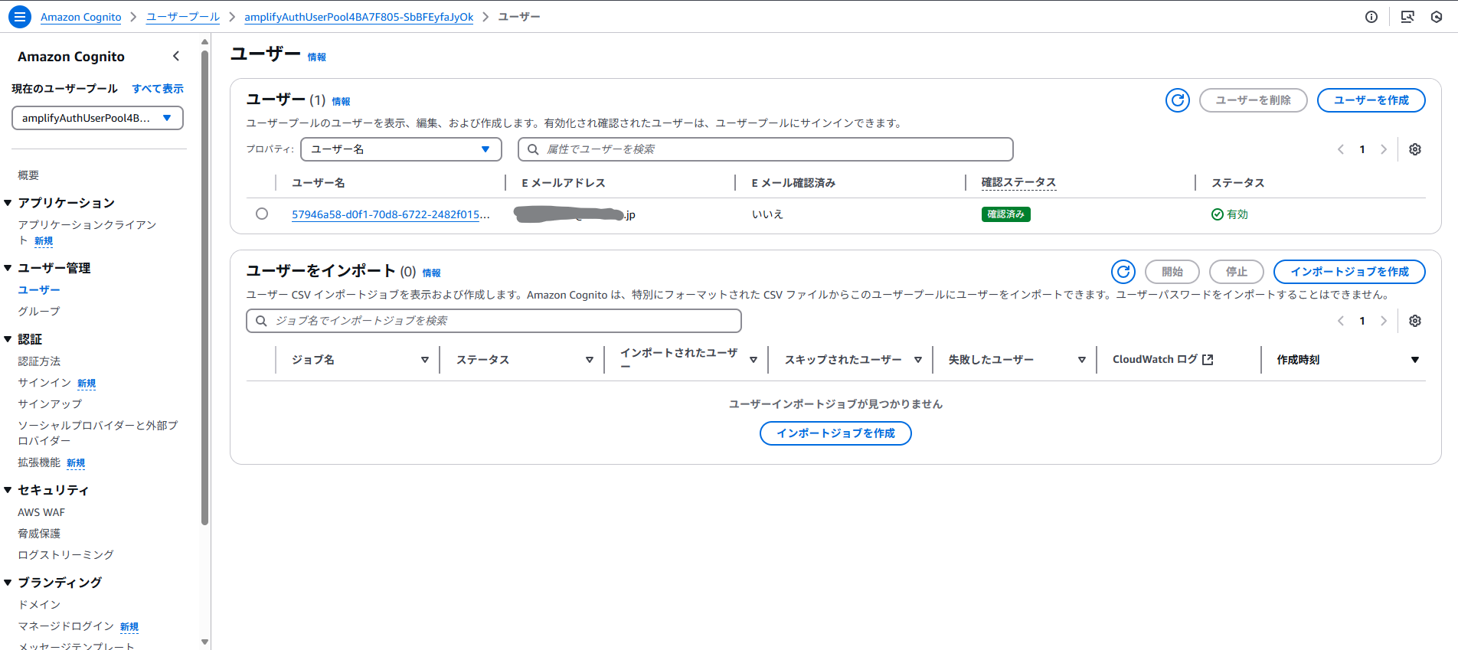Refresh the import jobs table

1123,272
